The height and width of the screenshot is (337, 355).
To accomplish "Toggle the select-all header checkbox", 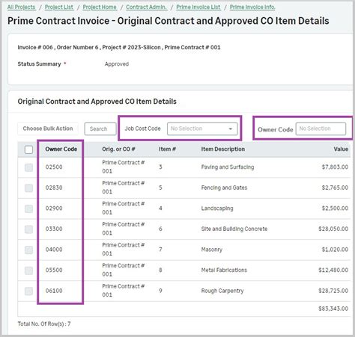I will (28, 149).
